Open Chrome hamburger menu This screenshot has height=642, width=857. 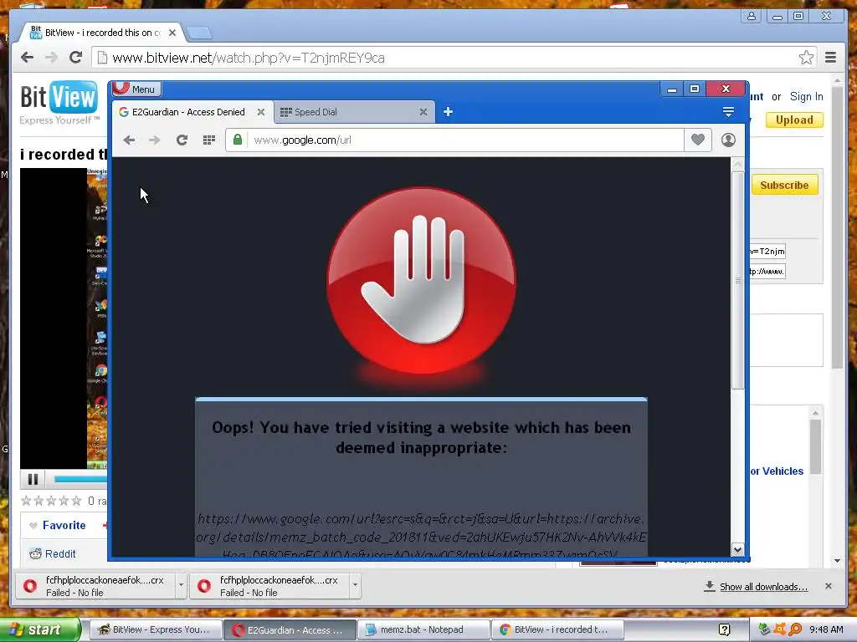click(x=830, y=58)
